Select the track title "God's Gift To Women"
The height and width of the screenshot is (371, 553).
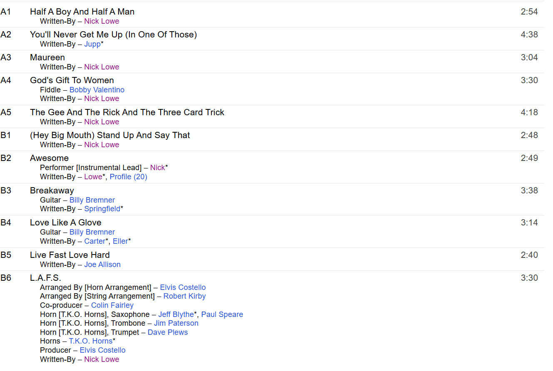tap(72, 80)
